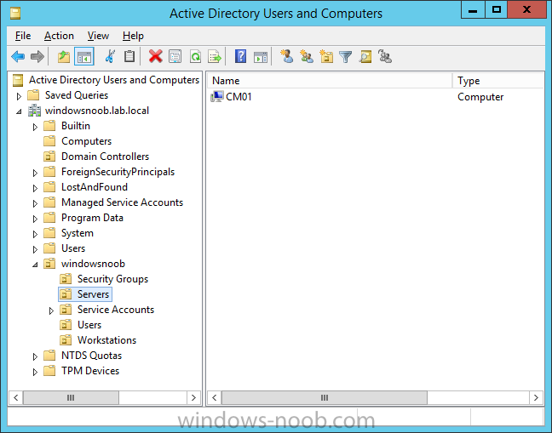
Task: Click list pane scroll left arrow
Action: [x=215, y=397]
